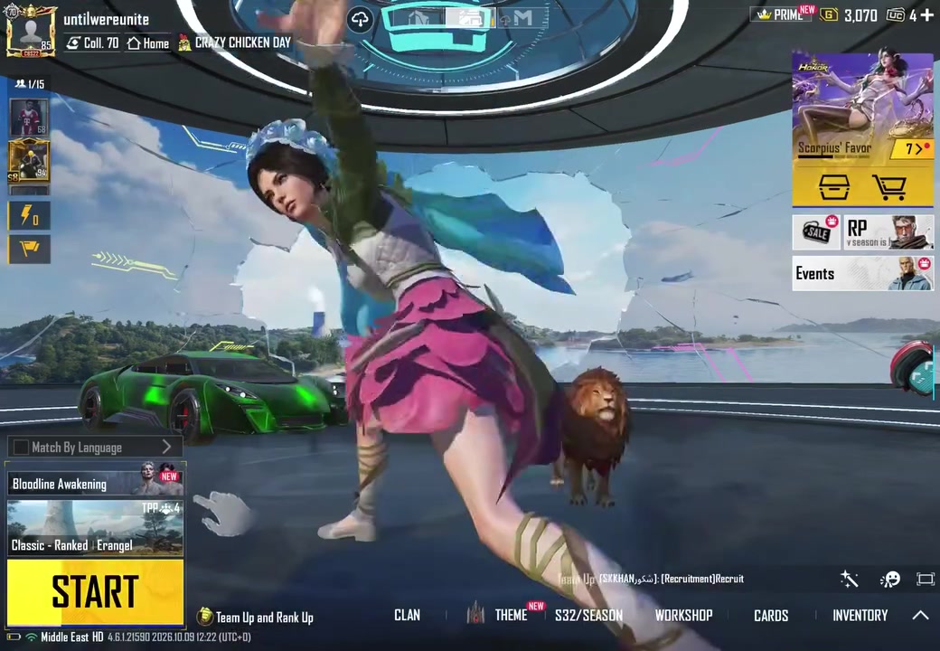Select Classic Ranked Erangel map thumbnail
This screenshot has width=940, height=651.
95,527
